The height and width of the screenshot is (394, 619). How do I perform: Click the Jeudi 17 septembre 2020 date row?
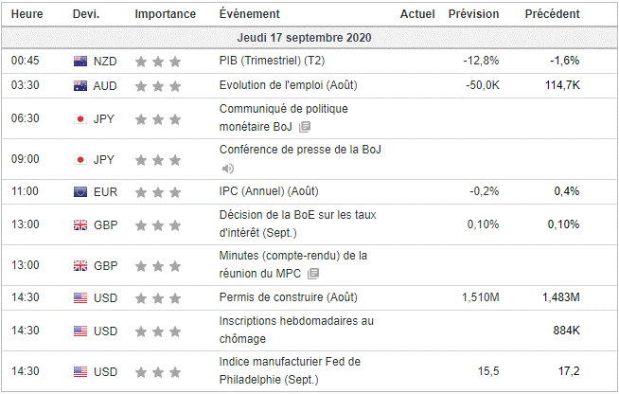309,38
